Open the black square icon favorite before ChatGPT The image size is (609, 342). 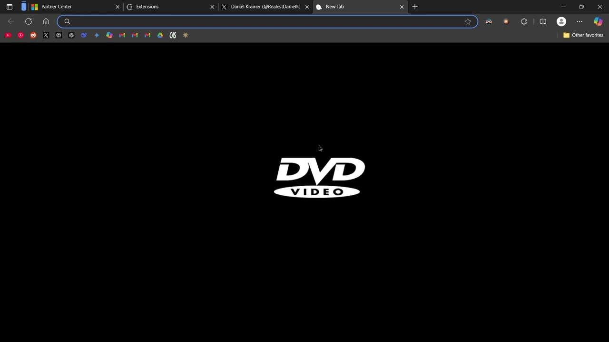[x=59, y=35]
